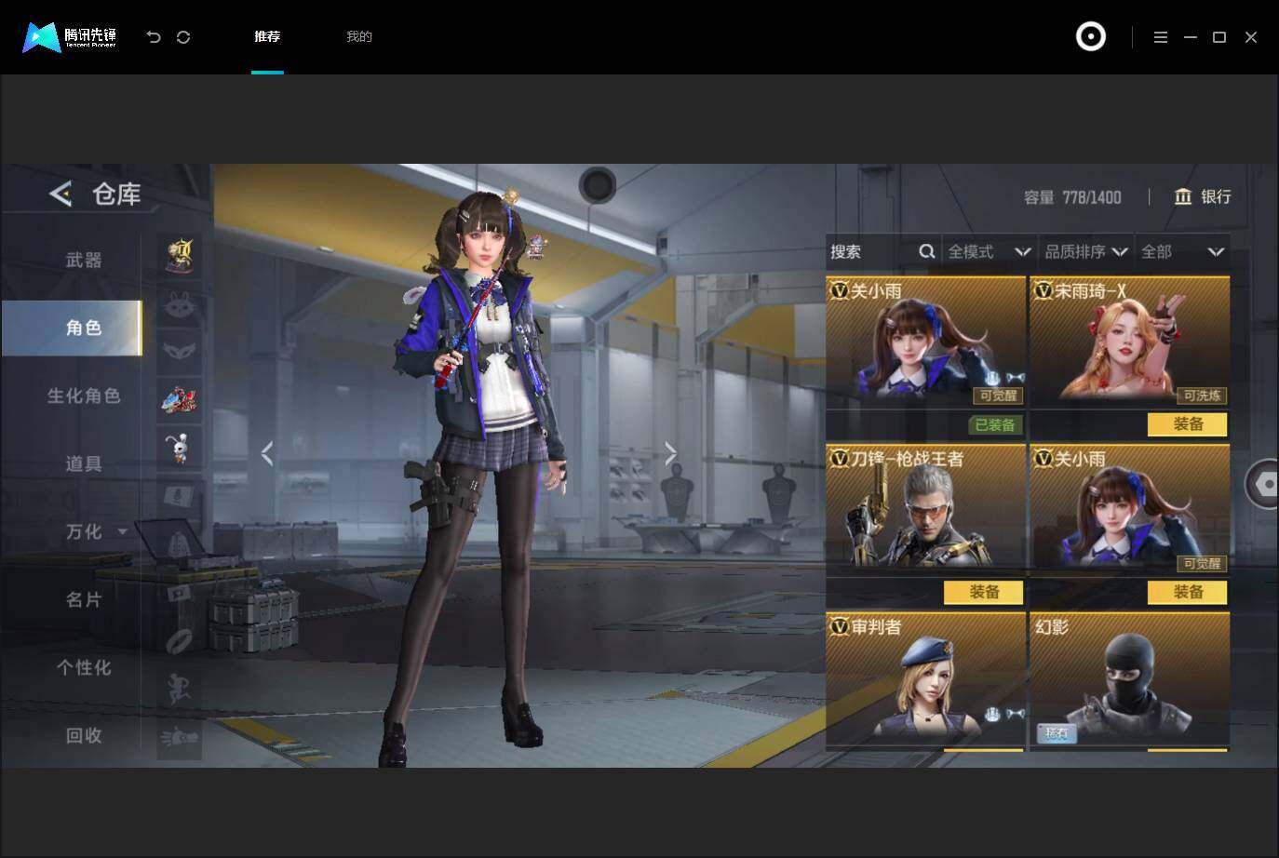Select the 幻影 character card
This screenshot has height=858, width=1279.
coord(1129,681)
